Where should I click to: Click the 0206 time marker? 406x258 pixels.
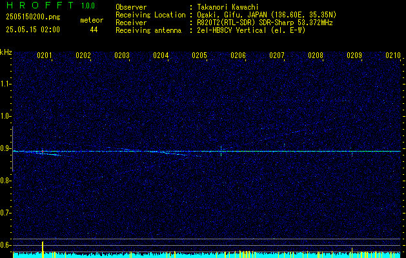(238, 55)
